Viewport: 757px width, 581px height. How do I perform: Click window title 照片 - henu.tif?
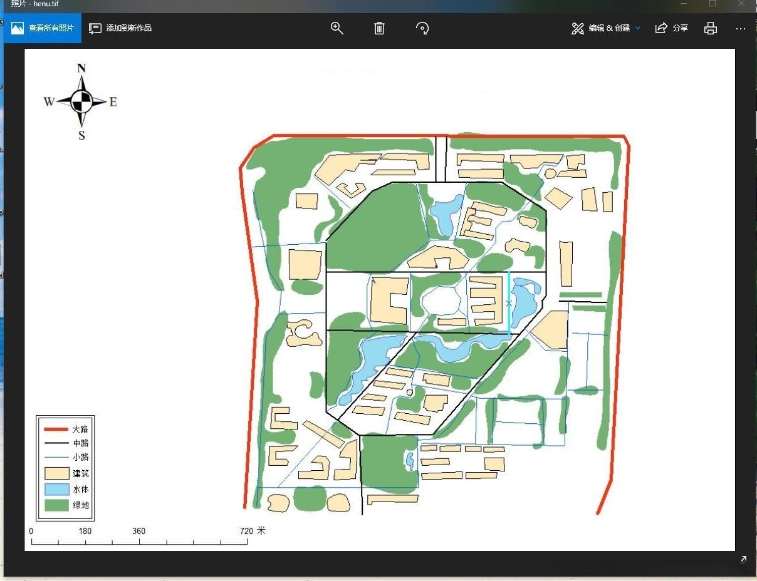35,4
